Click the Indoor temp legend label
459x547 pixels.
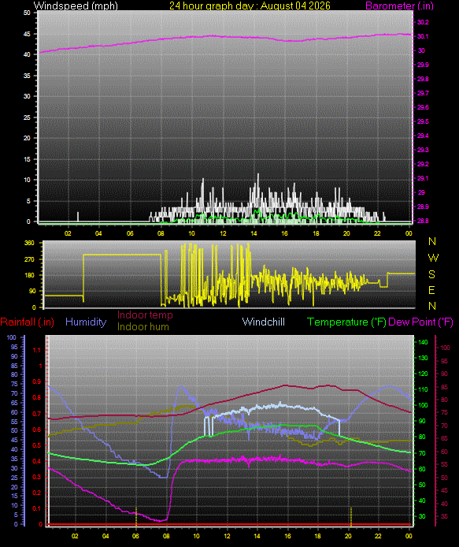pos(145,315)
